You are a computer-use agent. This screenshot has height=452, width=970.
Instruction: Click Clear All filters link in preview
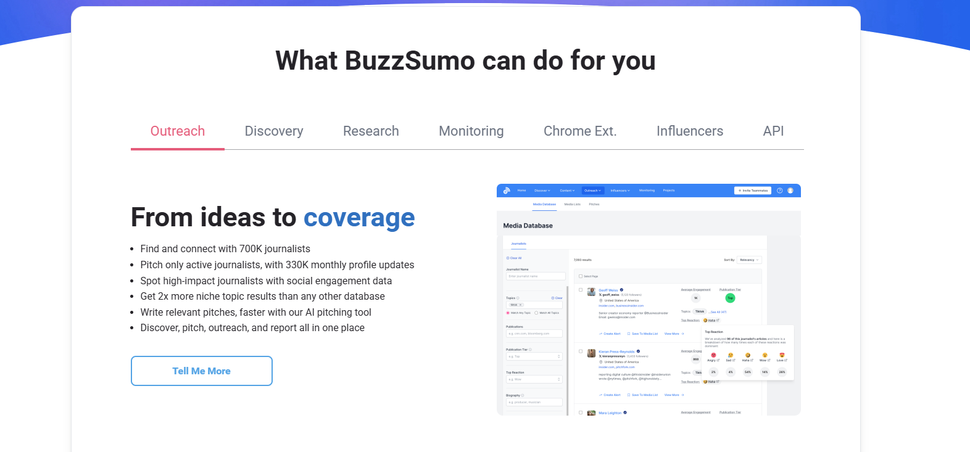click(x=514, y=258)
